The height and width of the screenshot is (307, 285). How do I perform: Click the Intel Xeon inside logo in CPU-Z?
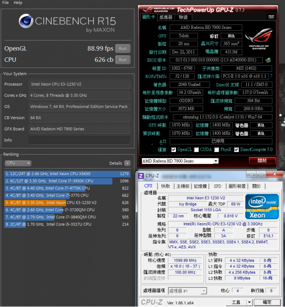262,206
